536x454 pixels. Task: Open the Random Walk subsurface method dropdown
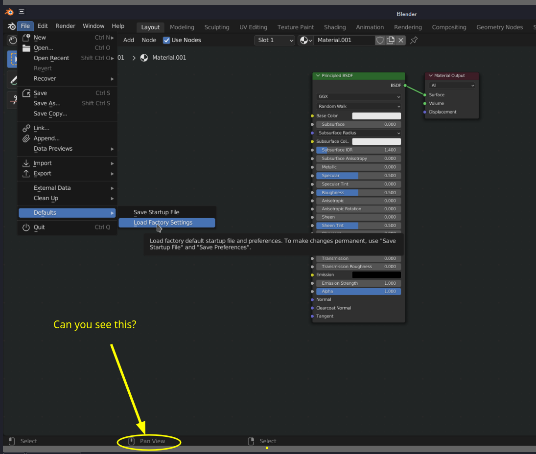point(358,107)
